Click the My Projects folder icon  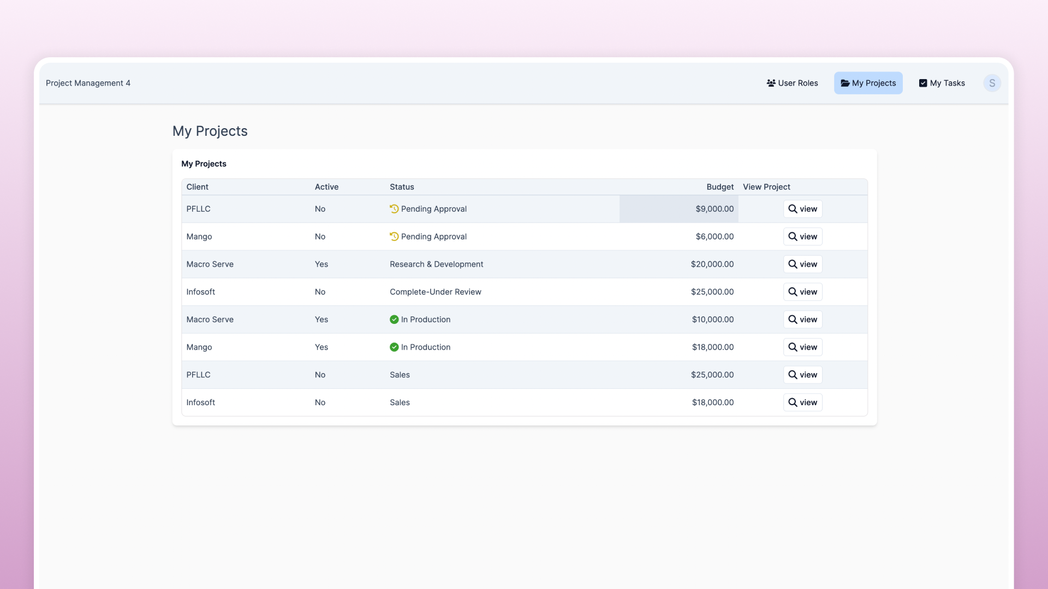click(x=845, y=83)
